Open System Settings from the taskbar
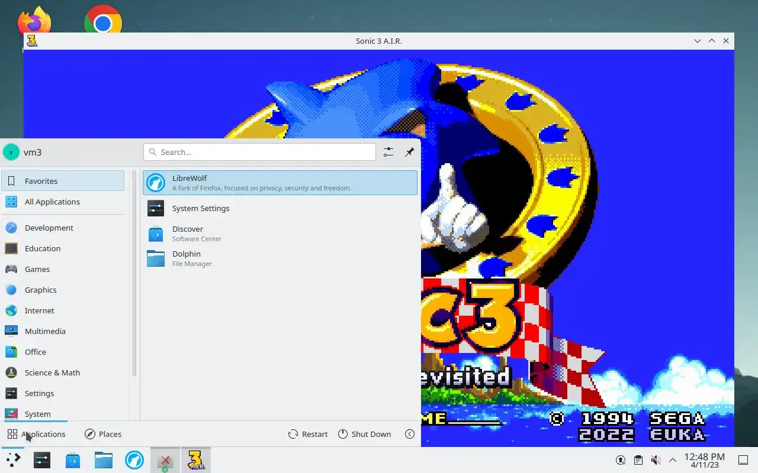Image resolution: width=758 pixels, height=473 pixels. (42, 460)
